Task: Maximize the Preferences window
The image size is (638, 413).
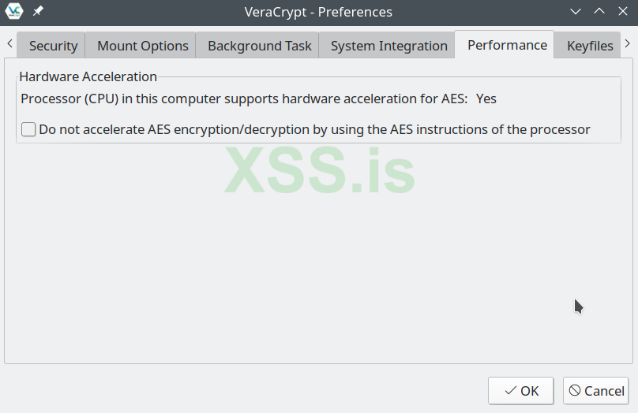Action: point(599,12)
